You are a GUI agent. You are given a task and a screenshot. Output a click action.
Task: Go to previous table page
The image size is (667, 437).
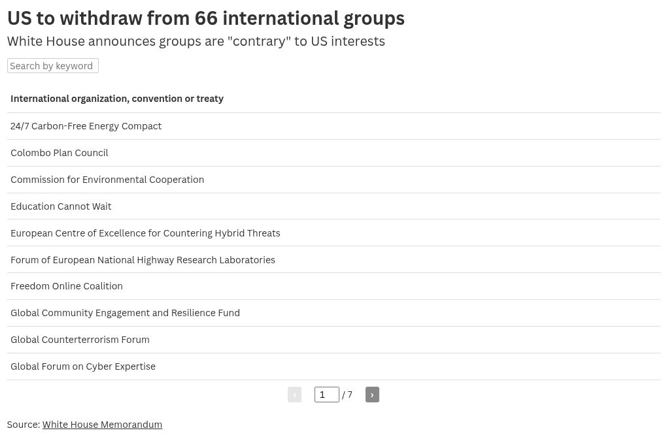294,395
